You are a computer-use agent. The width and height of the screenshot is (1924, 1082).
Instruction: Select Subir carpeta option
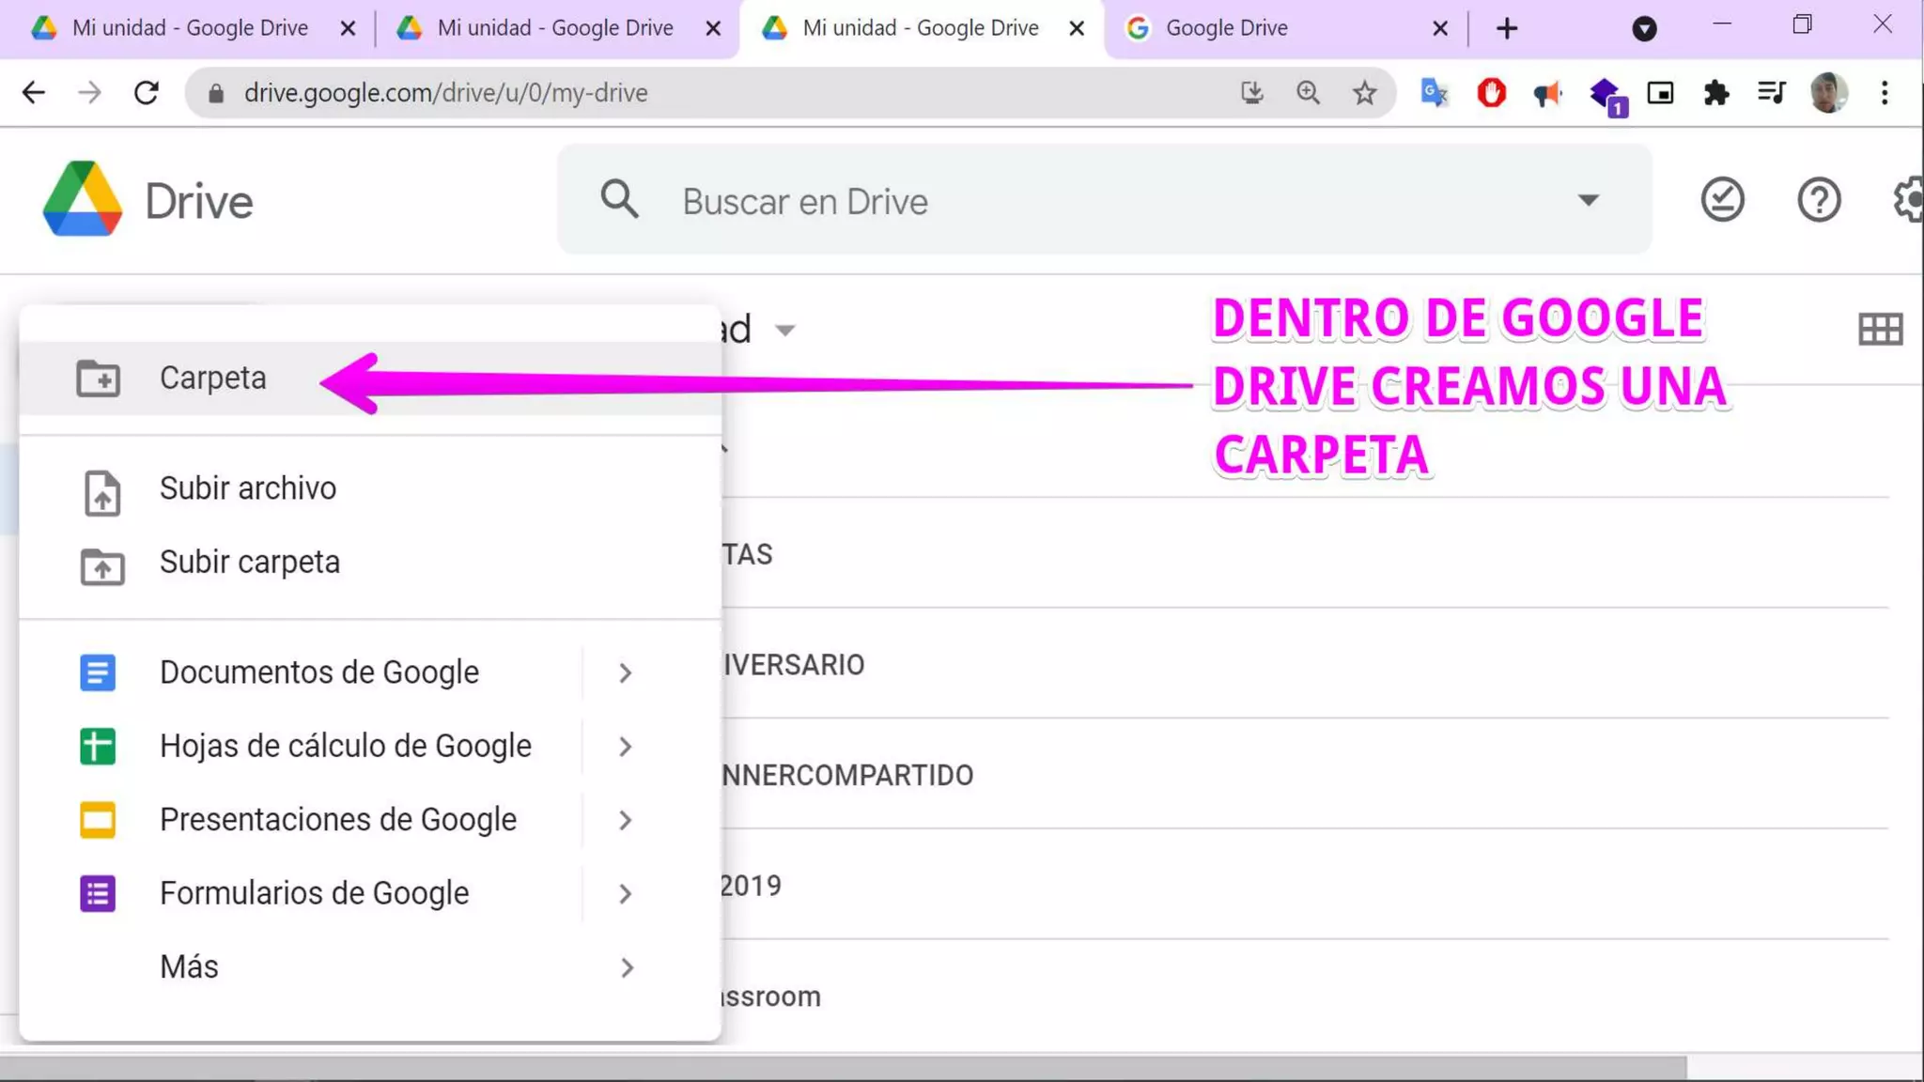249,562
